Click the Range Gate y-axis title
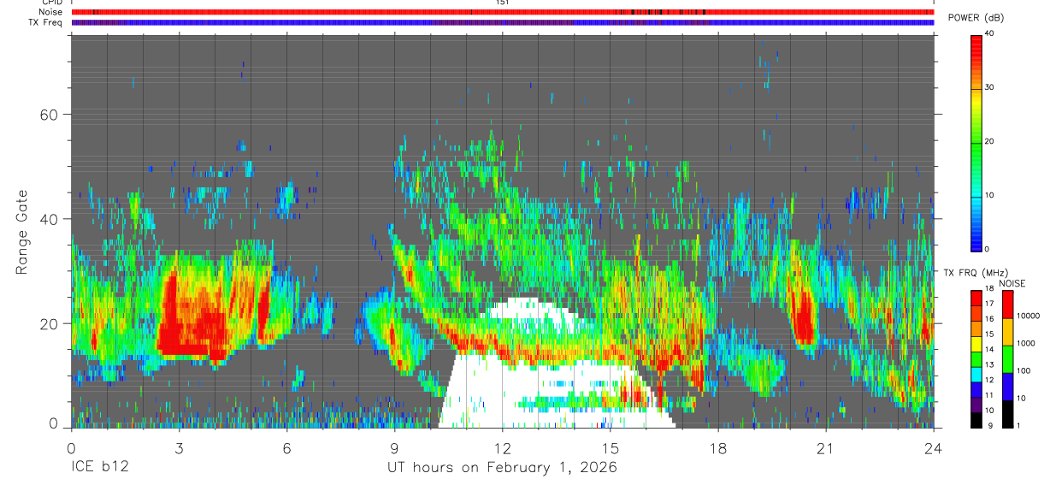1050x485 pixels. [x=21, y=233]
